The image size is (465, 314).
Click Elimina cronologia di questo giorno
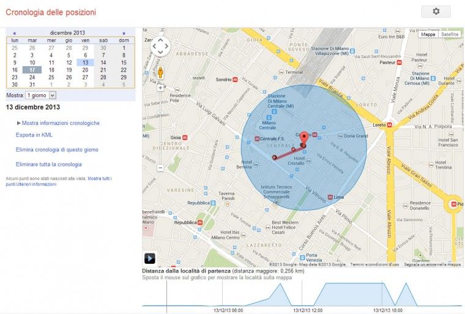click(x=57, y=149)
